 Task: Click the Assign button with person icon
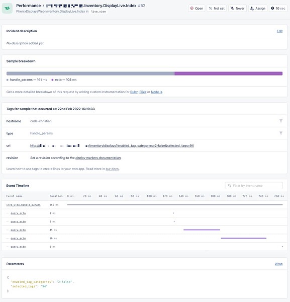pyautogui.click(x=258, y=8)
